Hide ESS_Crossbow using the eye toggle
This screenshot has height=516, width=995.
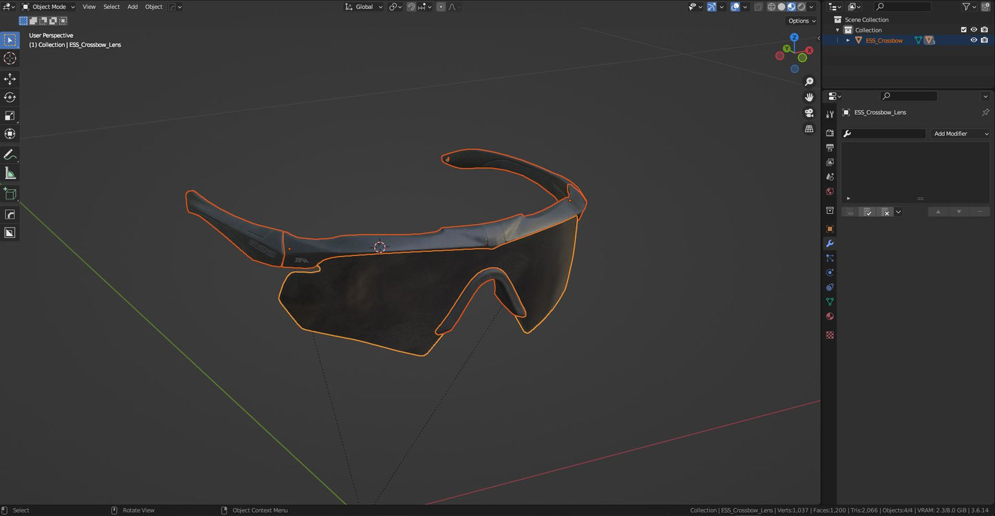pos(974,40)
